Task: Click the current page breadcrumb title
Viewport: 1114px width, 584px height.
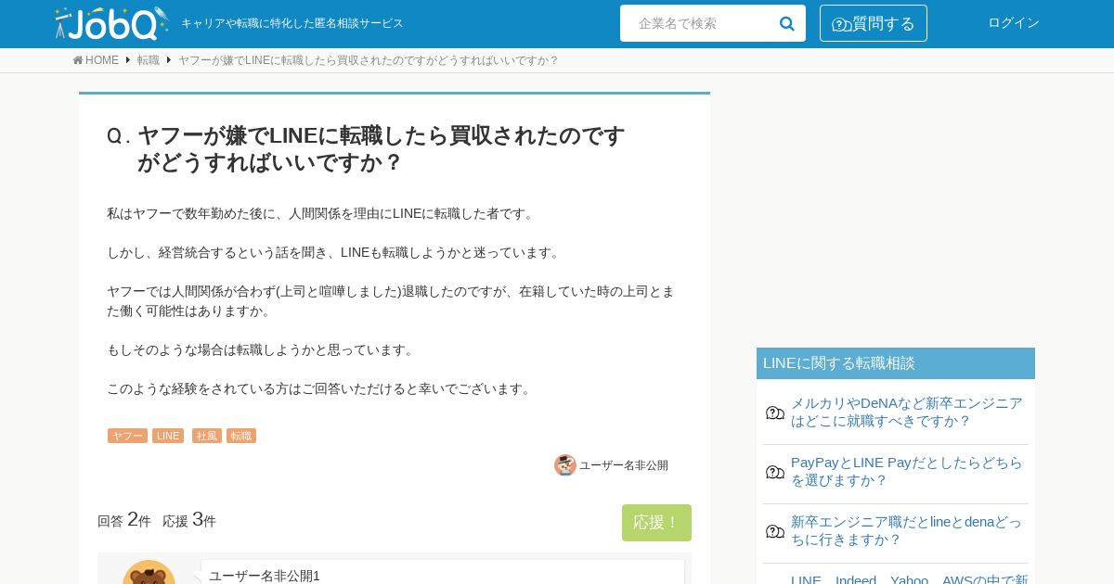Action: click(x=369, y=60)
